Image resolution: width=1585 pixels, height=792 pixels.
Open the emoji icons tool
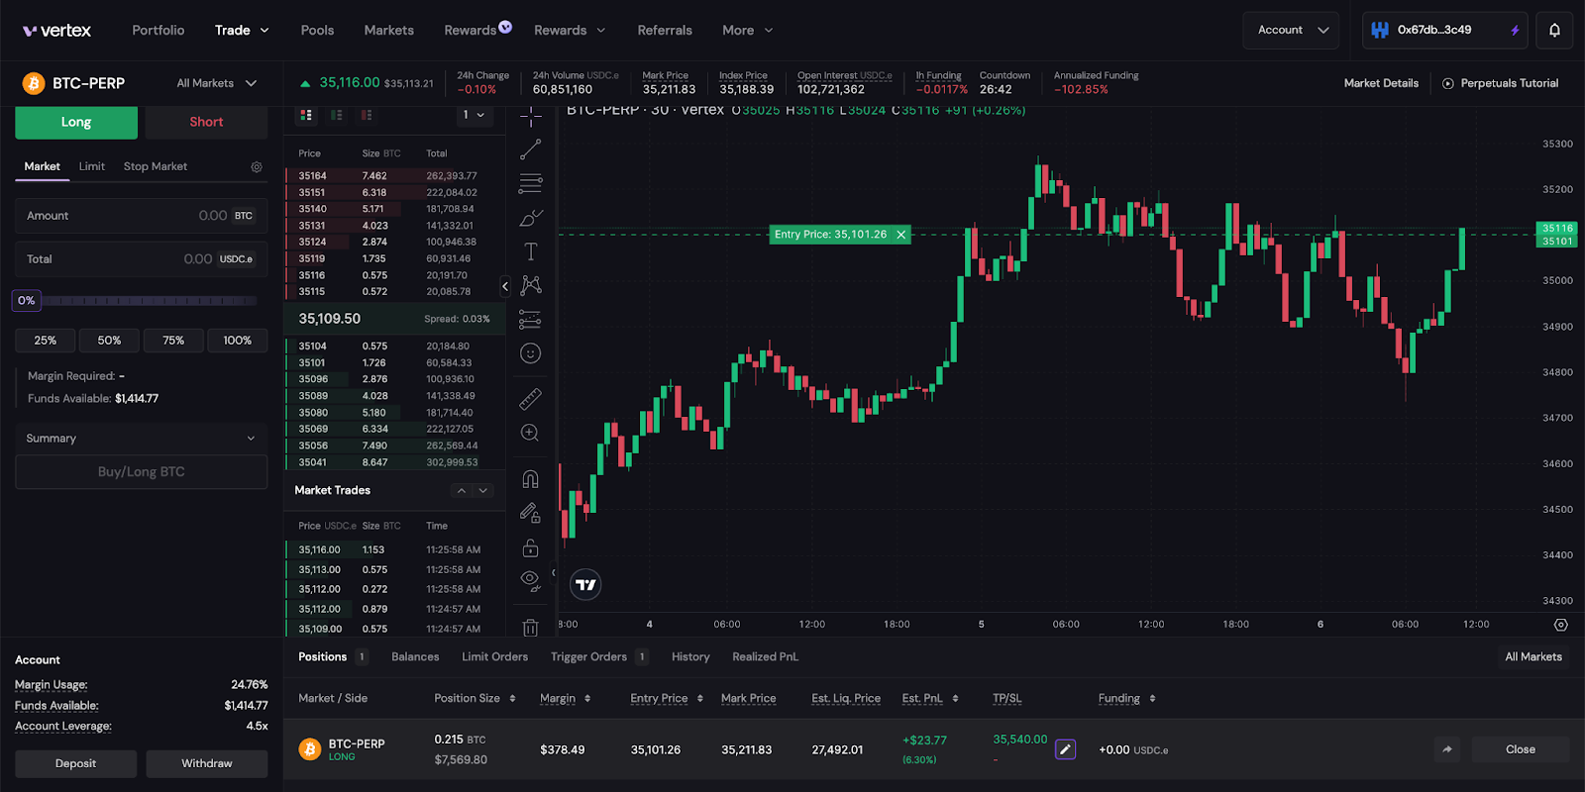531,353
